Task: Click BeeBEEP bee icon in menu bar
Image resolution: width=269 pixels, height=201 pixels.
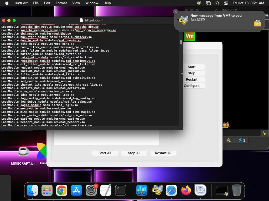Action: pyautogui.click(x=199, y=3)
